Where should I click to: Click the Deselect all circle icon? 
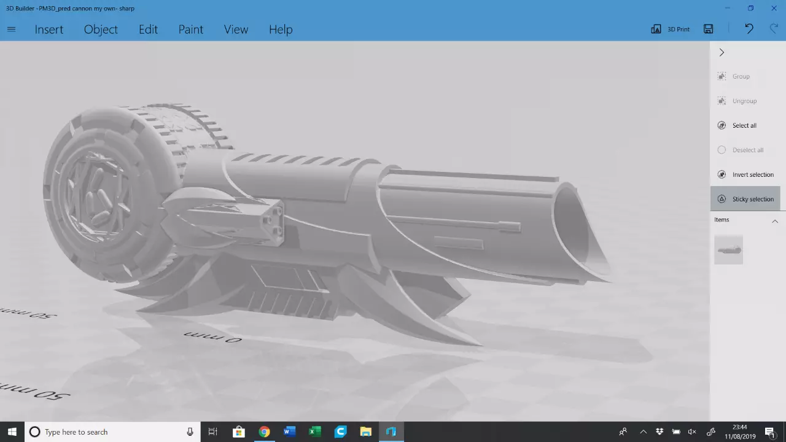(x=722, y=150)
